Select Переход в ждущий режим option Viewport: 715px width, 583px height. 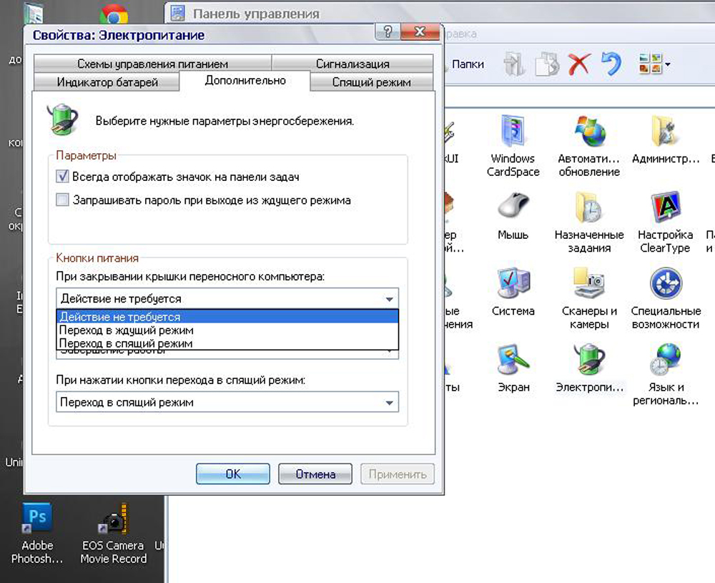127,330
